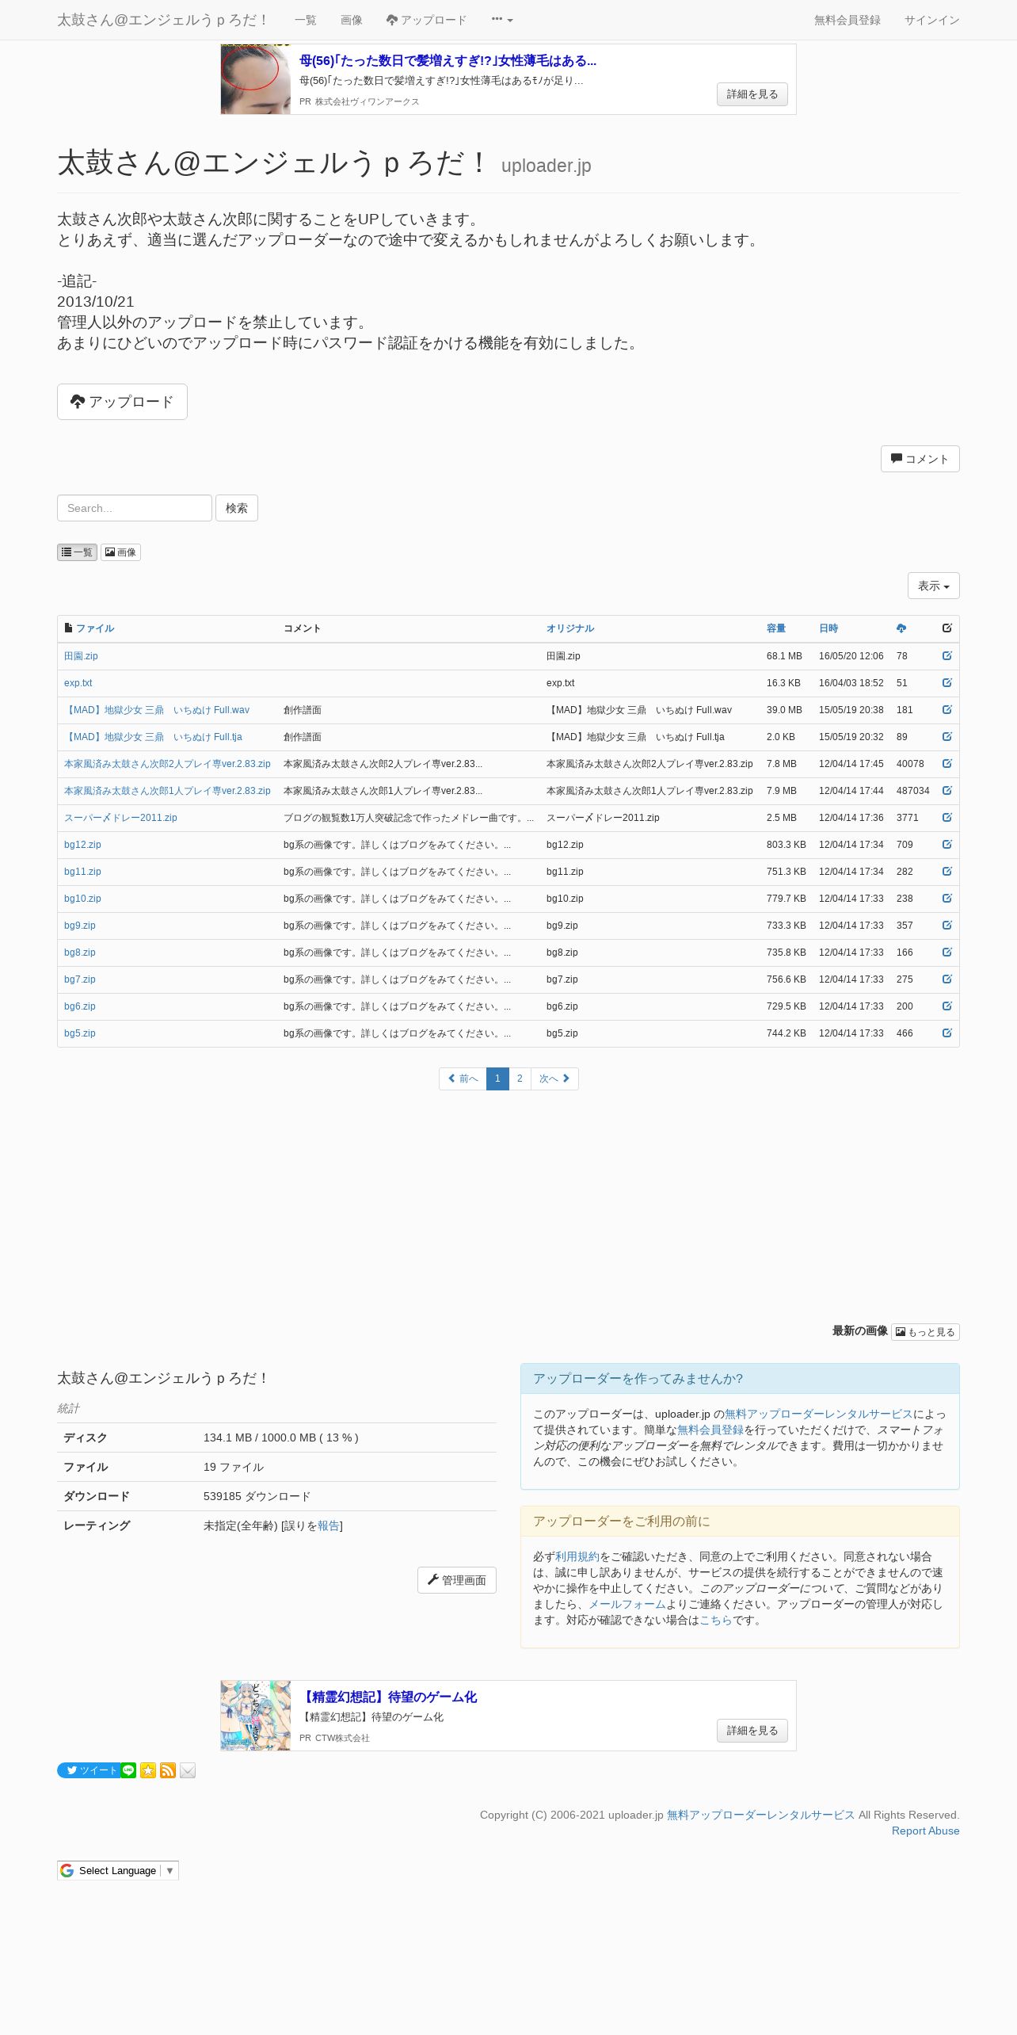Open 利用規約 terms link
1017x2035 pixels.
[577, 1556]
